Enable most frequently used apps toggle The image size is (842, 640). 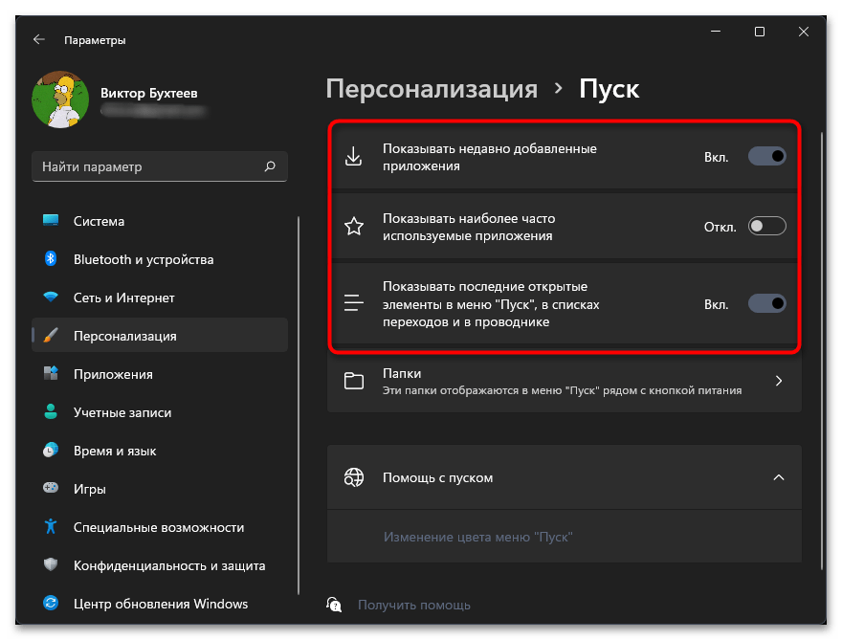[x=766, y=227]
